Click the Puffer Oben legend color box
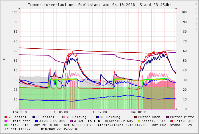 pyautogui.click(x=136, y=117)
